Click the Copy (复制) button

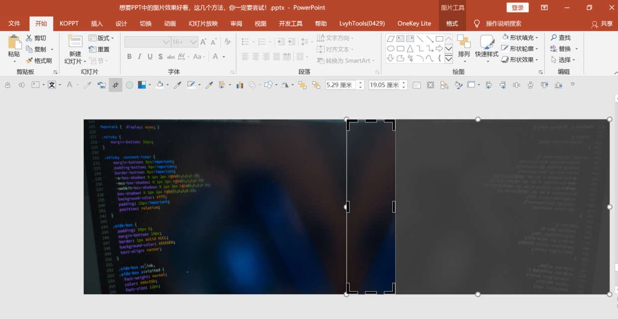[36, 49]
